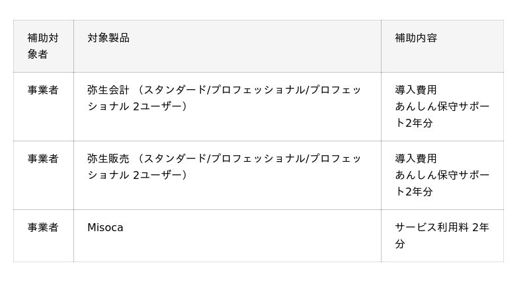The width and height of the screenshot is (529, 282).
Task: Click あんしん保守サポート in the 弥生会計 row
Action: click(x=442, y=106)
